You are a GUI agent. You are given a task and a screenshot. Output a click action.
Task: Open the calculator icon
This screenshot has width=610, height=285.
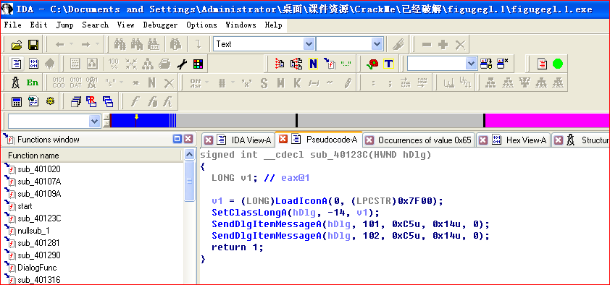tap(16, 102)
